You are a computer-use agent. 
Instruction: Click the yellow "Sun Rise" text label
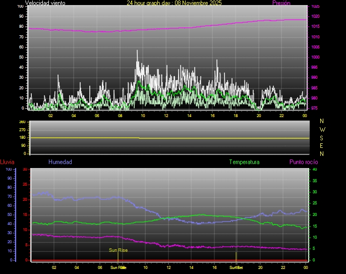(x=118, y=250)
